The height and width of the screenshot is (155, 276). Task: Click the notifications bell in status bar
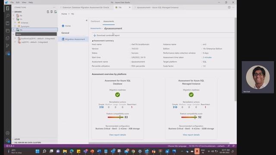[x=233, y=146]
